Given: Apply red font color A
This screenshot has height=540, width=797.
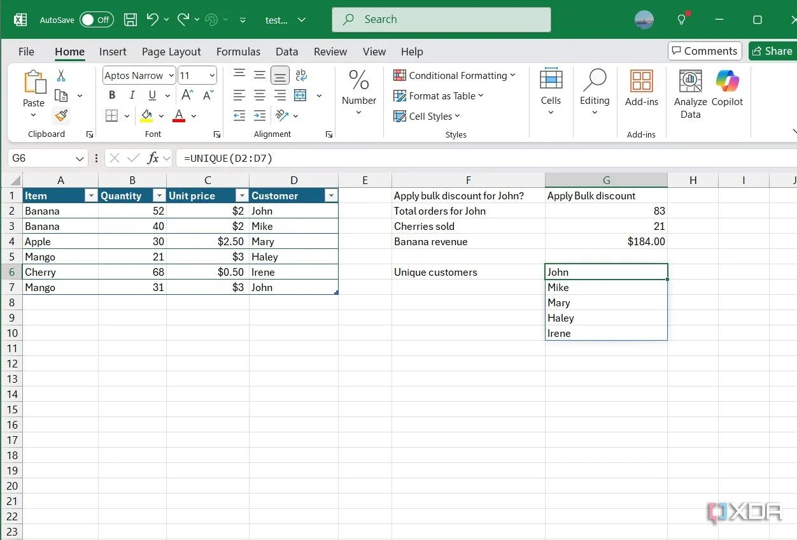Looking at the screenshot, I should (x=179, y=116).
